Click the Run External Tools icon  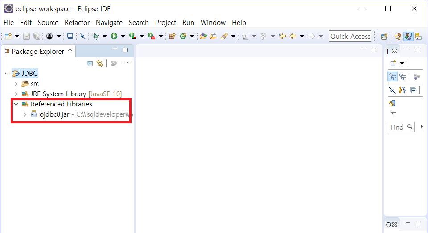pos(152,36)
